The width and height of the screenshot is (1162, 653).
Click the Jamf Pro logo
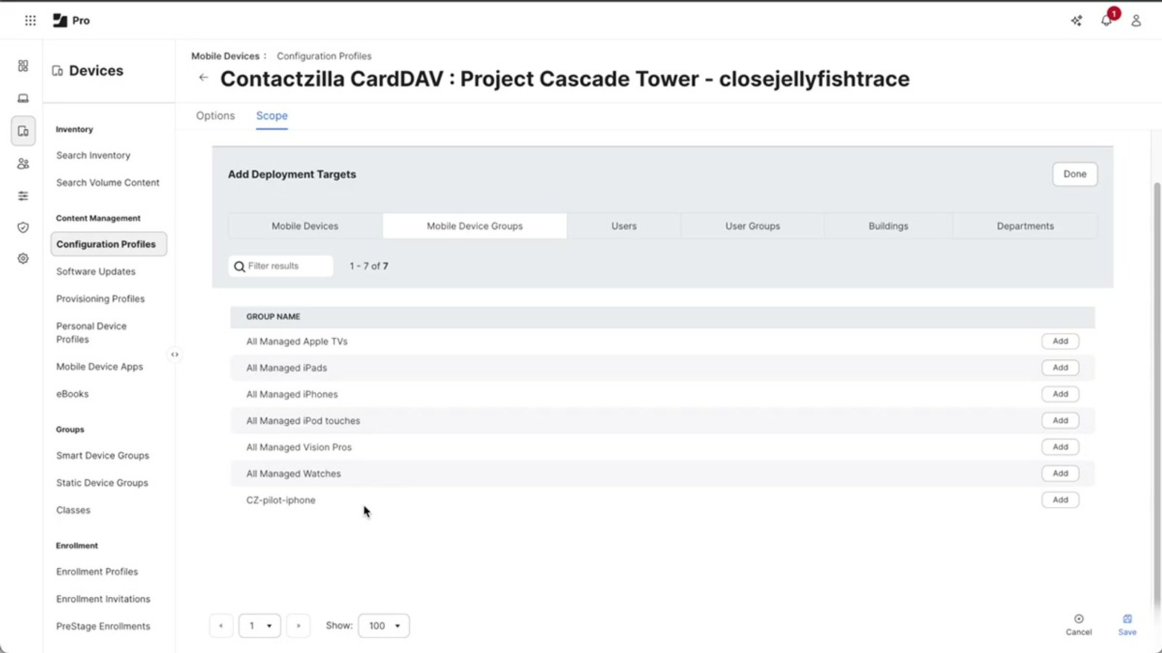(x=71, y=20)
